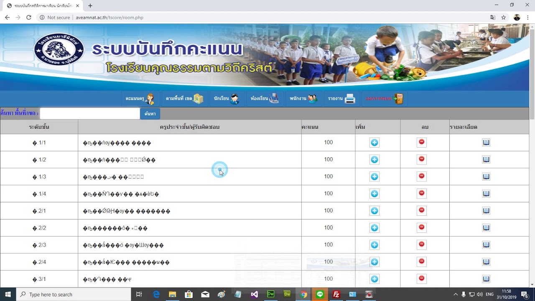Viewport: 535px width, 301px height.
Task: Open the details icon for row 1/2
Action: coord(486,160)
